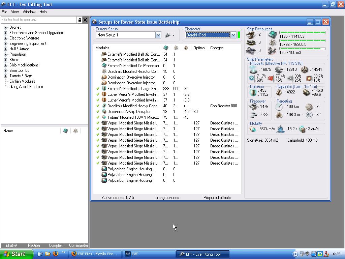
Task: Click the lock icon beside search box
Action: 80,20
